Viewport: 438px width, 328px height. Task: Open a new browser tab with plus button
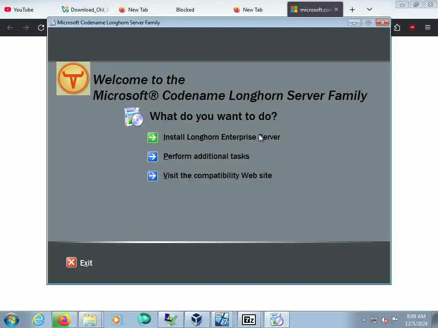pos(352,10)
